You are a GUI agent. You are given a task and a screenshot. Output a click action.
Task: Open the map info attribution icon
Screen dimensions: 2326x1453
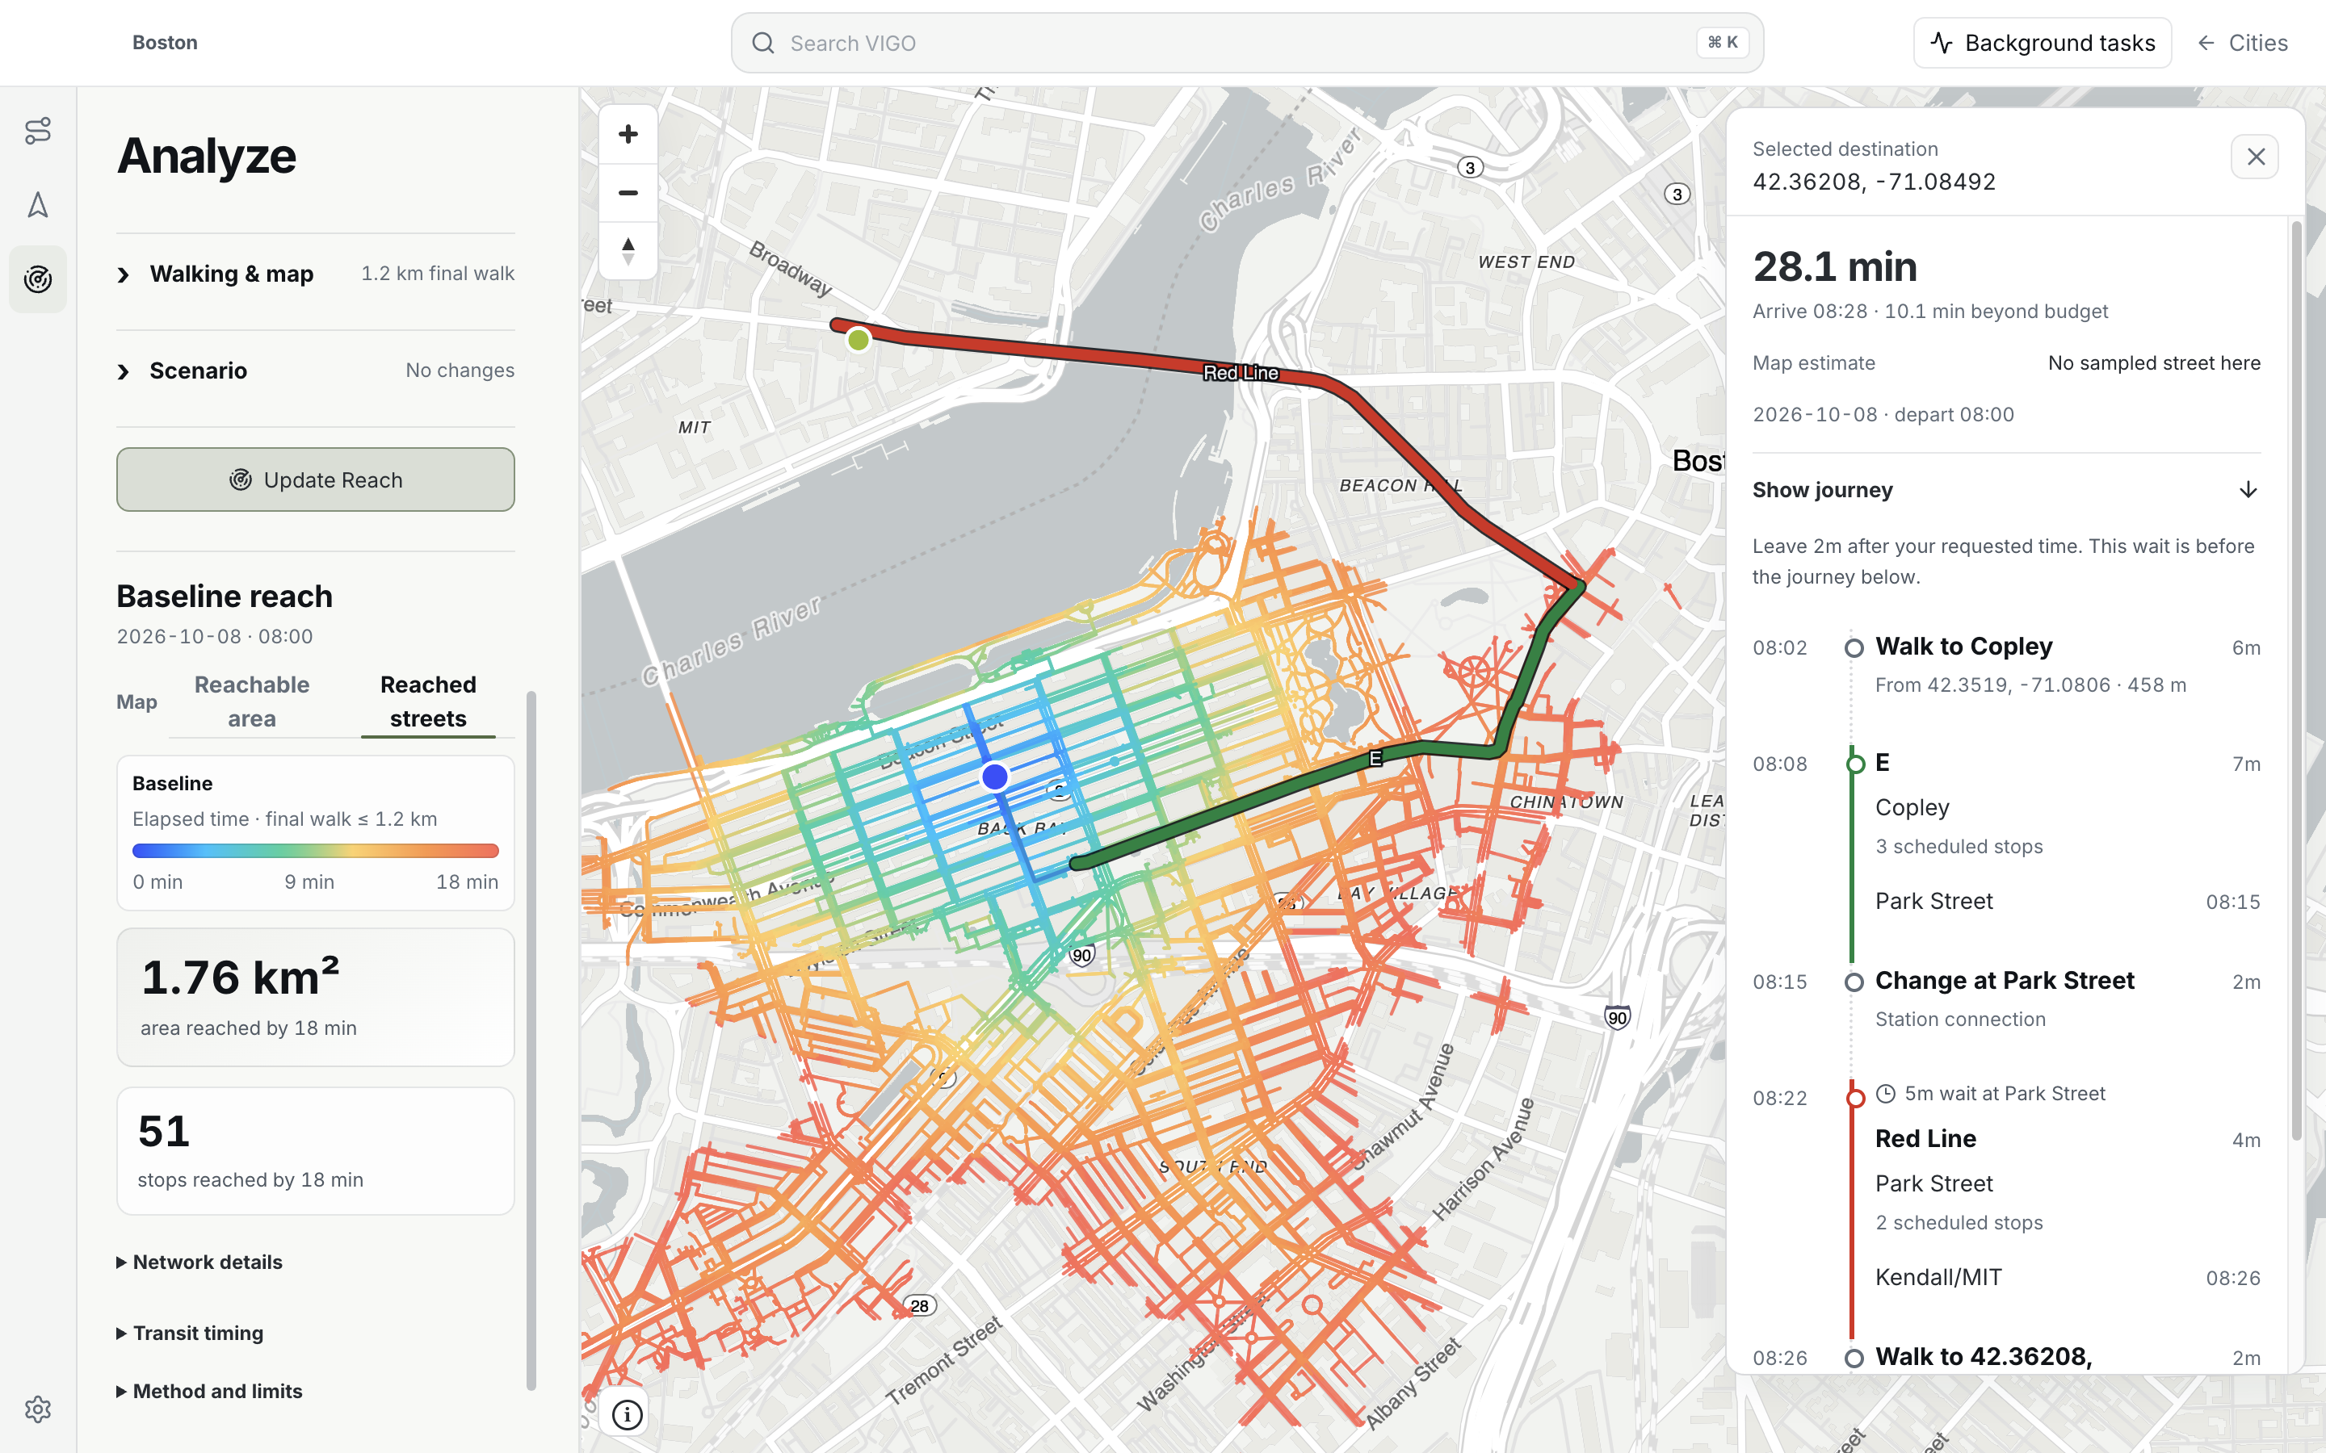(x=628, y=1413)
